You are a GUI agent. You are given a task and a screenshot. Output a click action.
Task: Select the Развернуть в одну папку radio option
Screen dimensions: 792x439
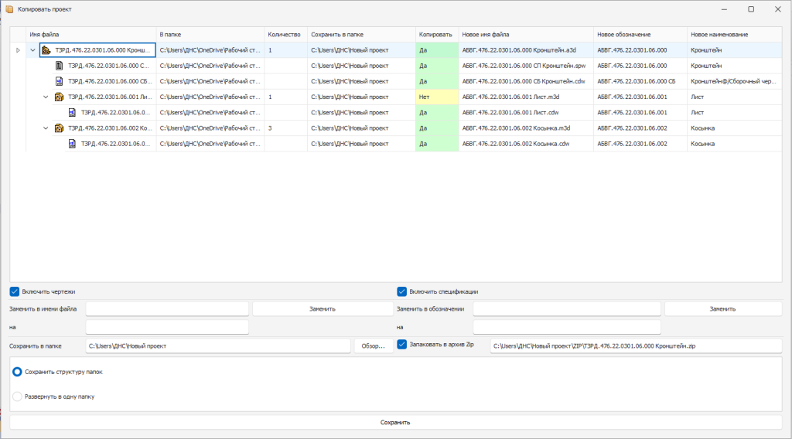pos(18,396)
